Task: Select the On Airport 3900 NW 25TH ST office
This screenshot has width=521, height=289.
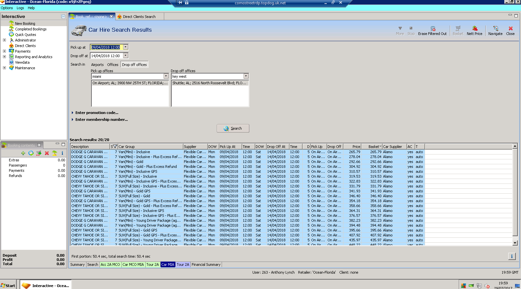Action: (x=130, y=83)
